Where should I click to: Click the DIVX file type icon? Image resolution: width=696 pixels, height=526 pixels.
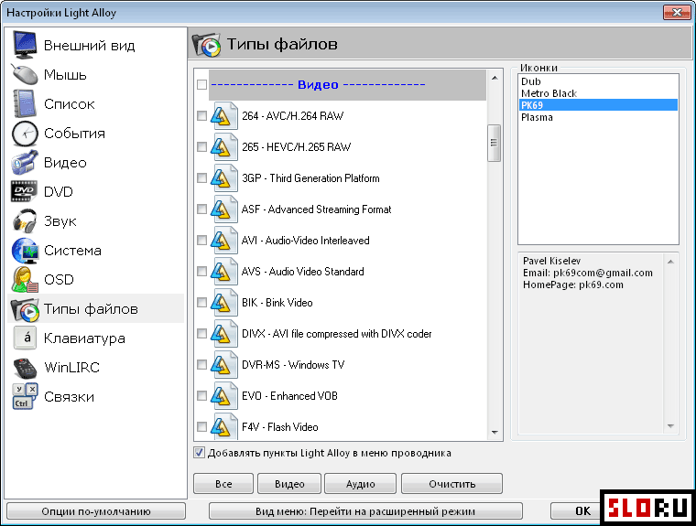pos(224,333)
